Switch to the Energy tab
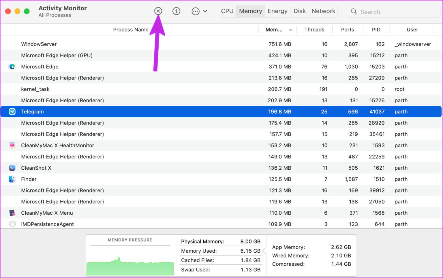The width and height of the screenshot is (443, 278). (277, 11)
